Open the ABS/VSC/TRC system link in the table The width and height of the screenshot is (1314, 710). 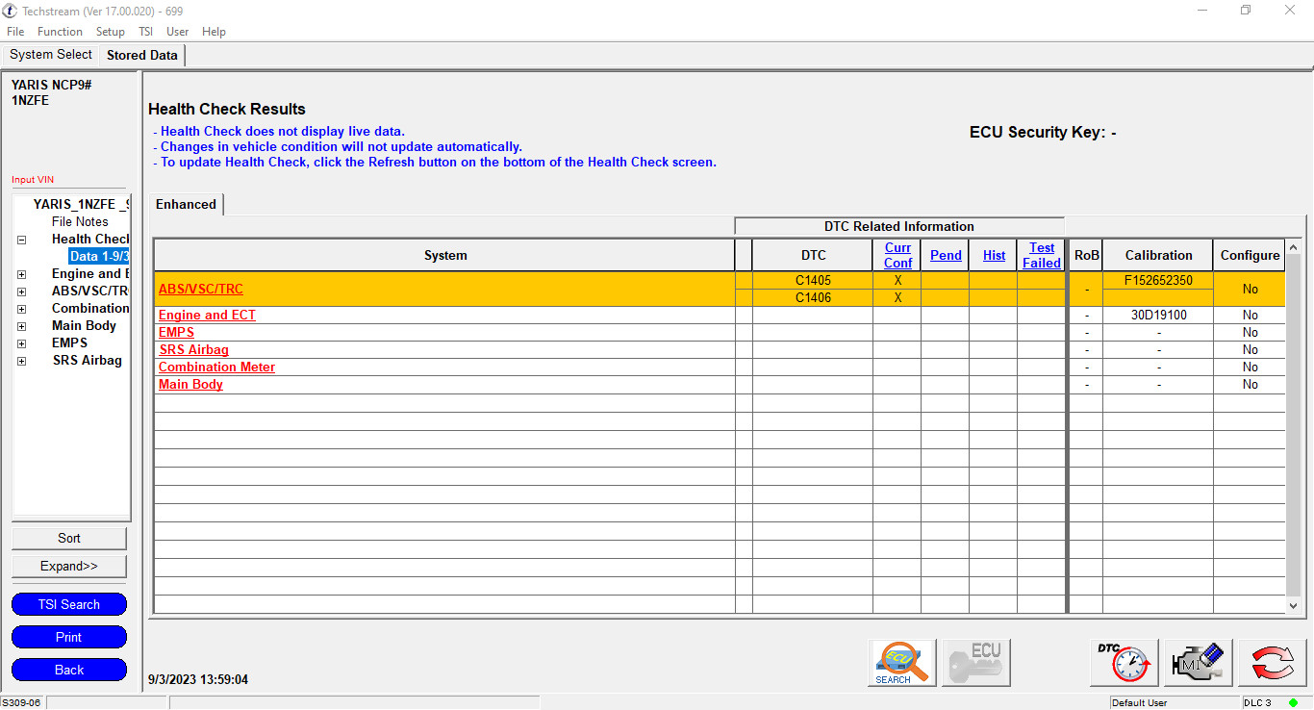(x=201, y=289)
